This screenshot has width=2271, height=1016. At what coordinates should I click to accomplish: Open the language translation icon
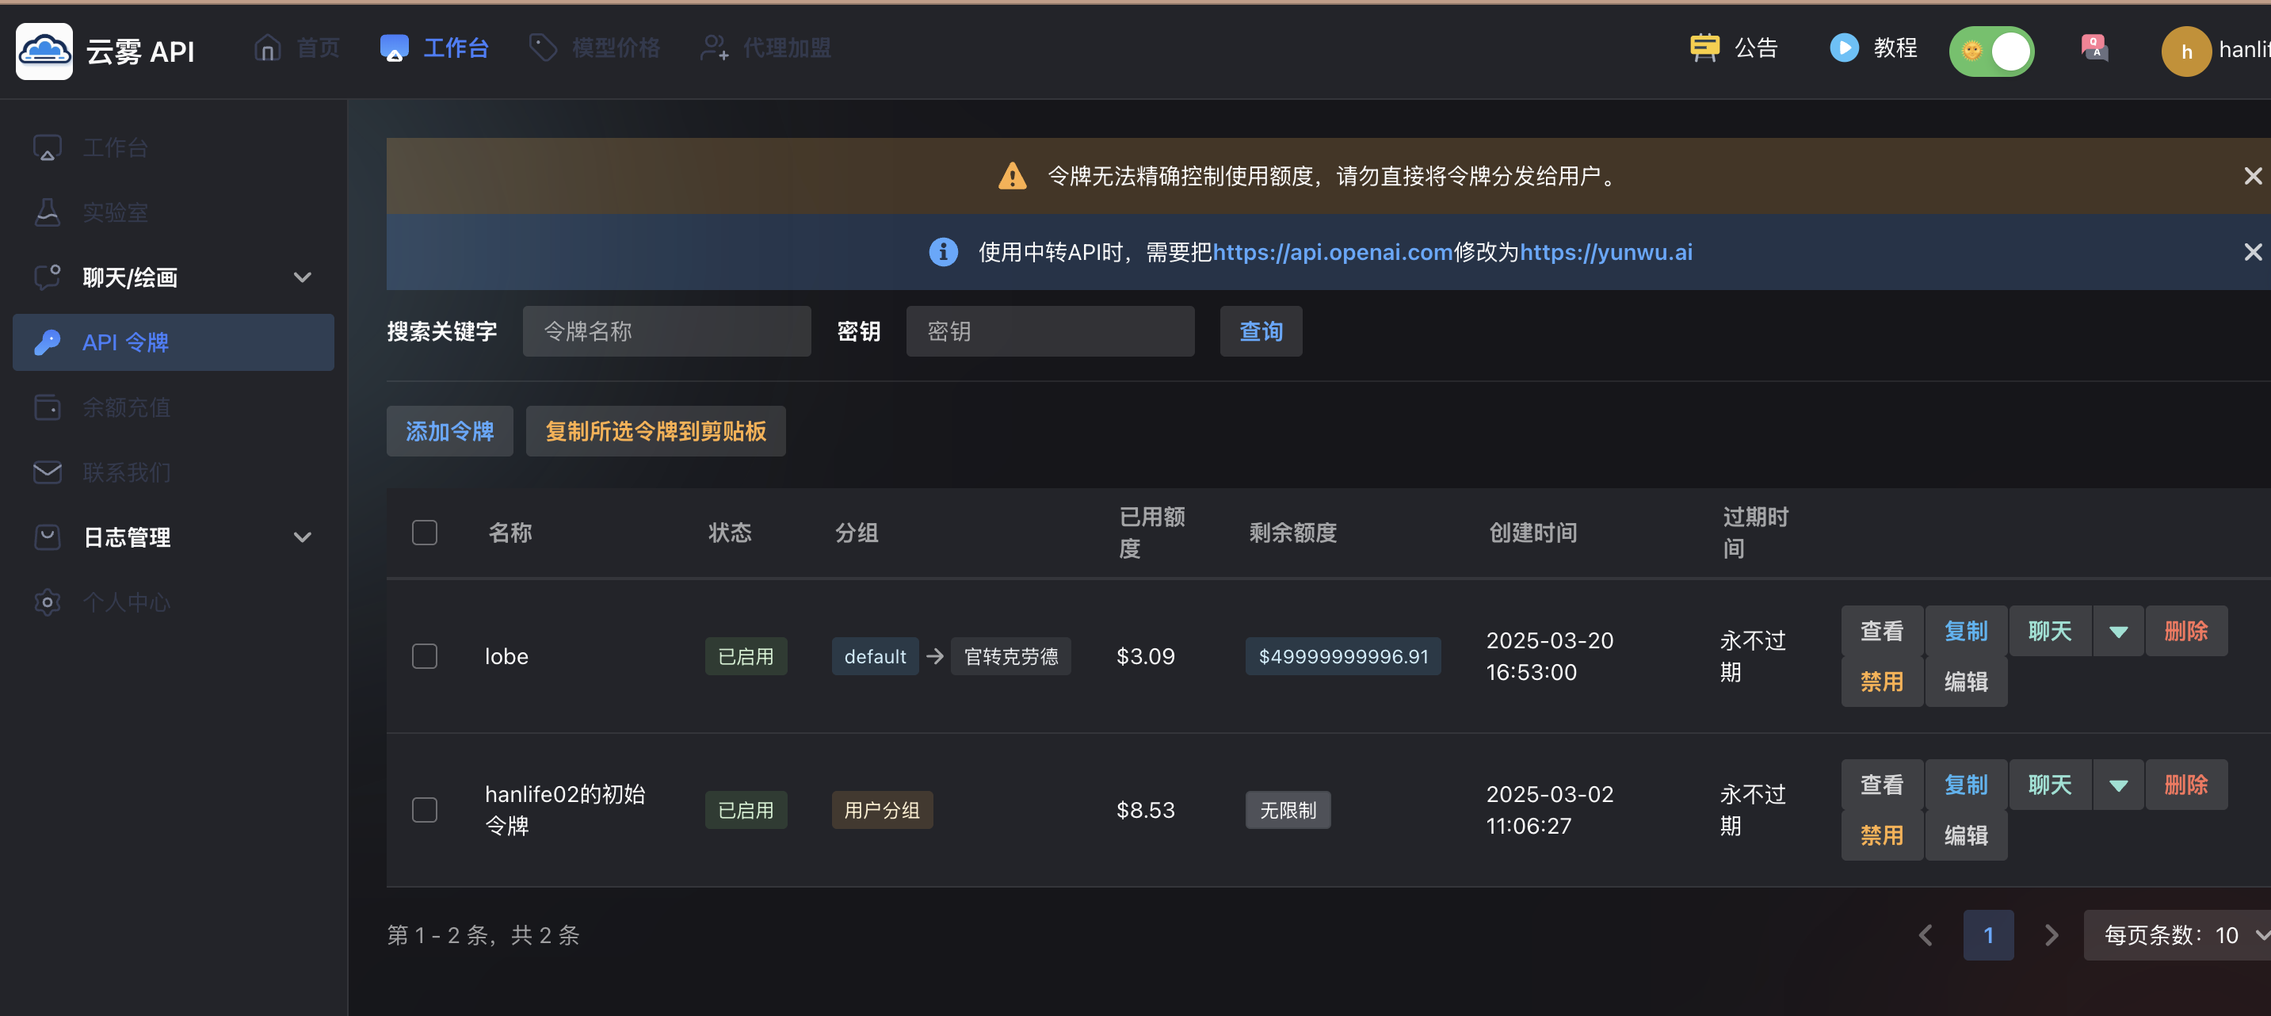point(2094,48)
